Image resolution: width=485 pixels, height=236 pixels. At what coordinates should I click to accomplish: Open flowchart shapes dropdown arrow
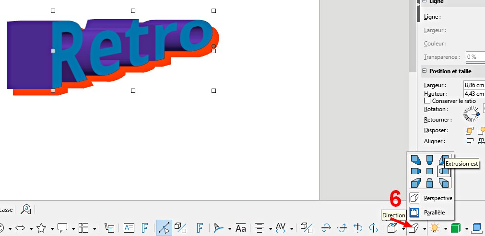(x=95, y=229)
